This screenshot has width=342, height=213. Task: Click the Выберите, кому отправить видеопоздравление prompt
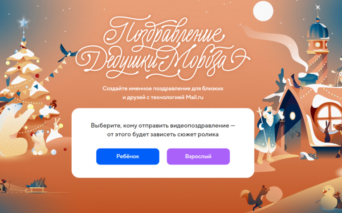(163, 130)
